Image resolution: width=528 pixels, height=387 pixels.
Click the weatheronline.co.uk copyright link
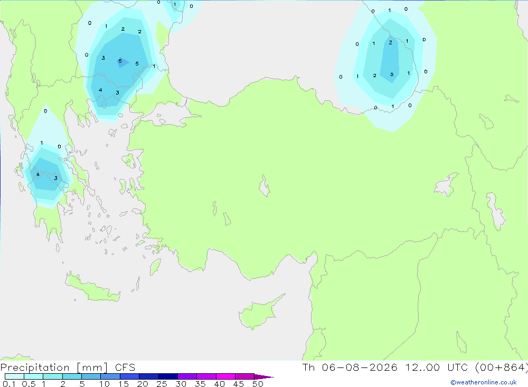coord(484,382)
